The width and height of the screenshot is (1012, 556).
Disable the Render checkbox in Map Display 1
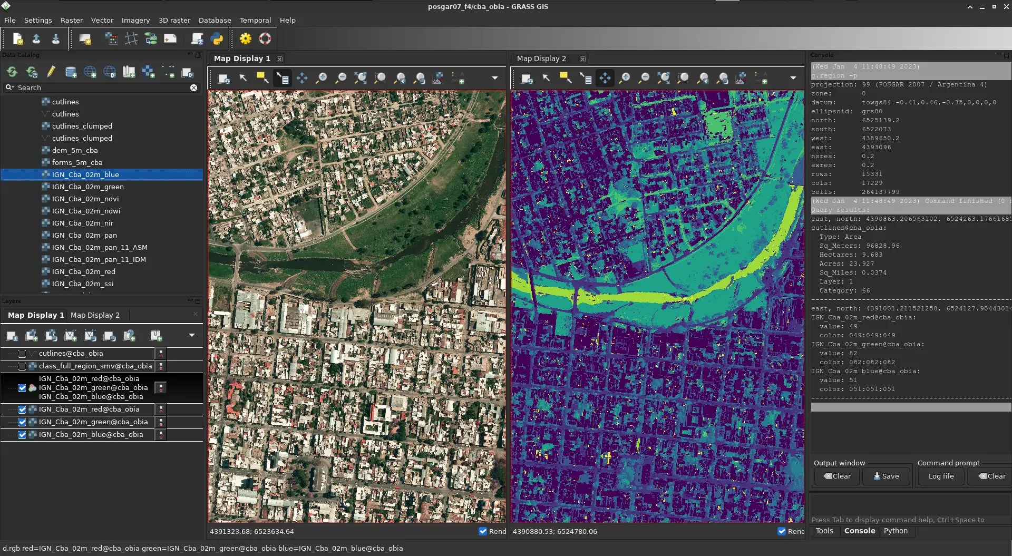click(483, 531)
